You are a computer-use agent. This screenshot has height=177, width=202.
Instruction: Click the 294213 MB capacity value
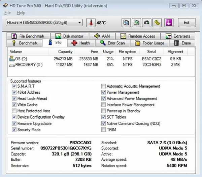(x=63, y=59)
